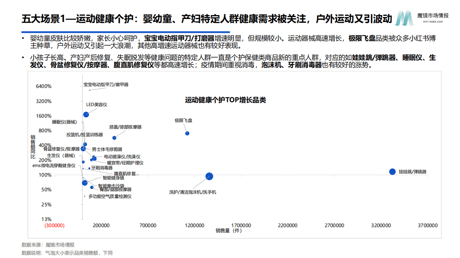Screen dimensions: 460x258
Task: Select the 极限飞盘 bubble on the chart
Action: coord(187,133)
